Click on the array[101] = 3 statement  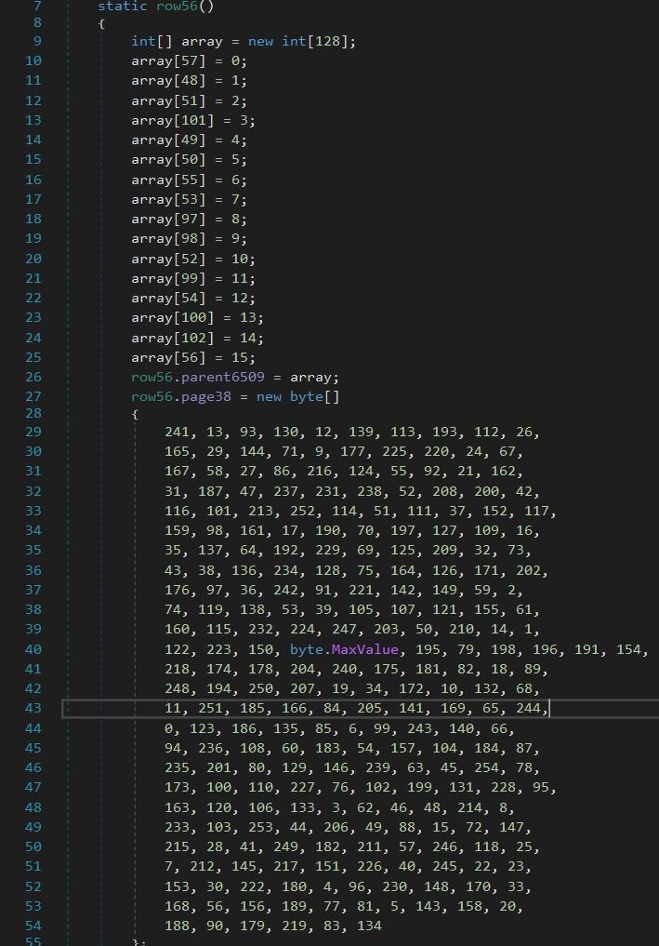point(192,120)
